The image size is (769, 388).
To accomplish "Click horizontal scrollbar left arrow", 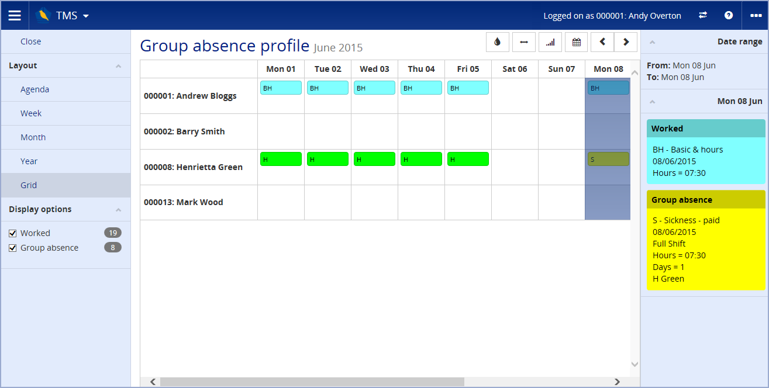I will [x=153, y=382].
